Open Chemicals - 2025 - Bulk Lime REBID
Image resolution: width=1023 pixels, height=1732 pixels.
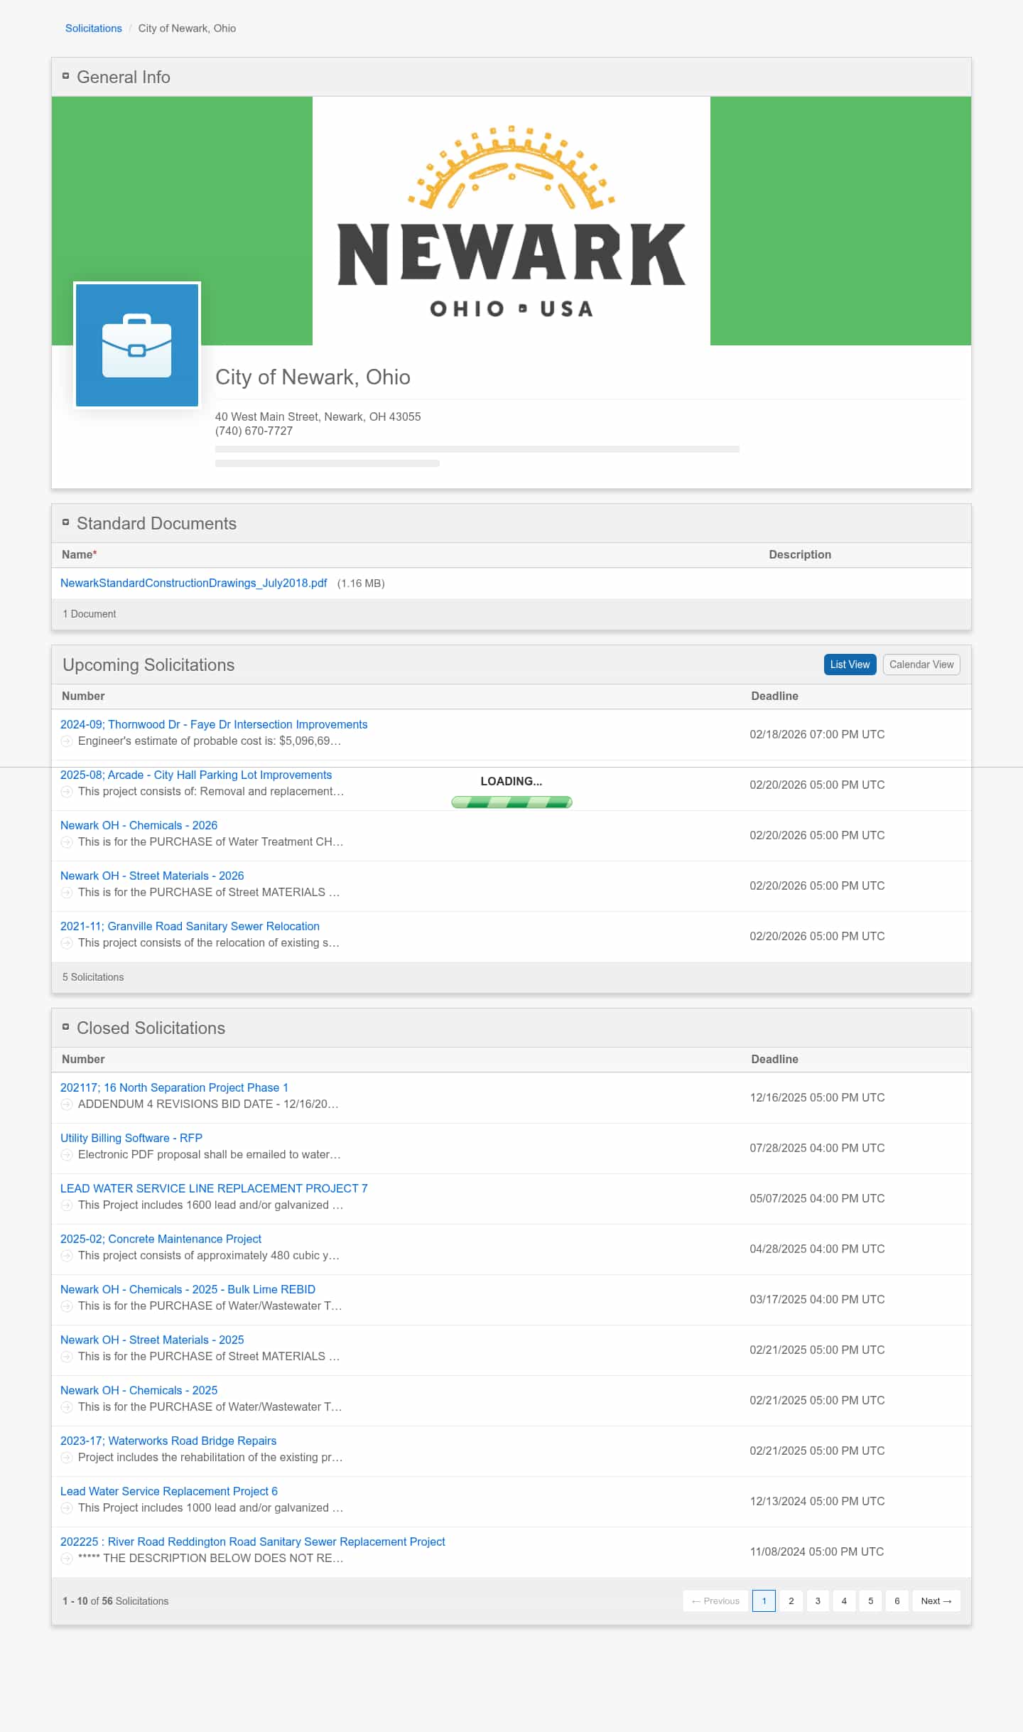(x=188, y=1289)
